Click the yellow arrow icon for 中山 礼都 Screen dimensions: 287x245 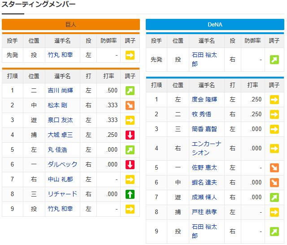point(130,179)
